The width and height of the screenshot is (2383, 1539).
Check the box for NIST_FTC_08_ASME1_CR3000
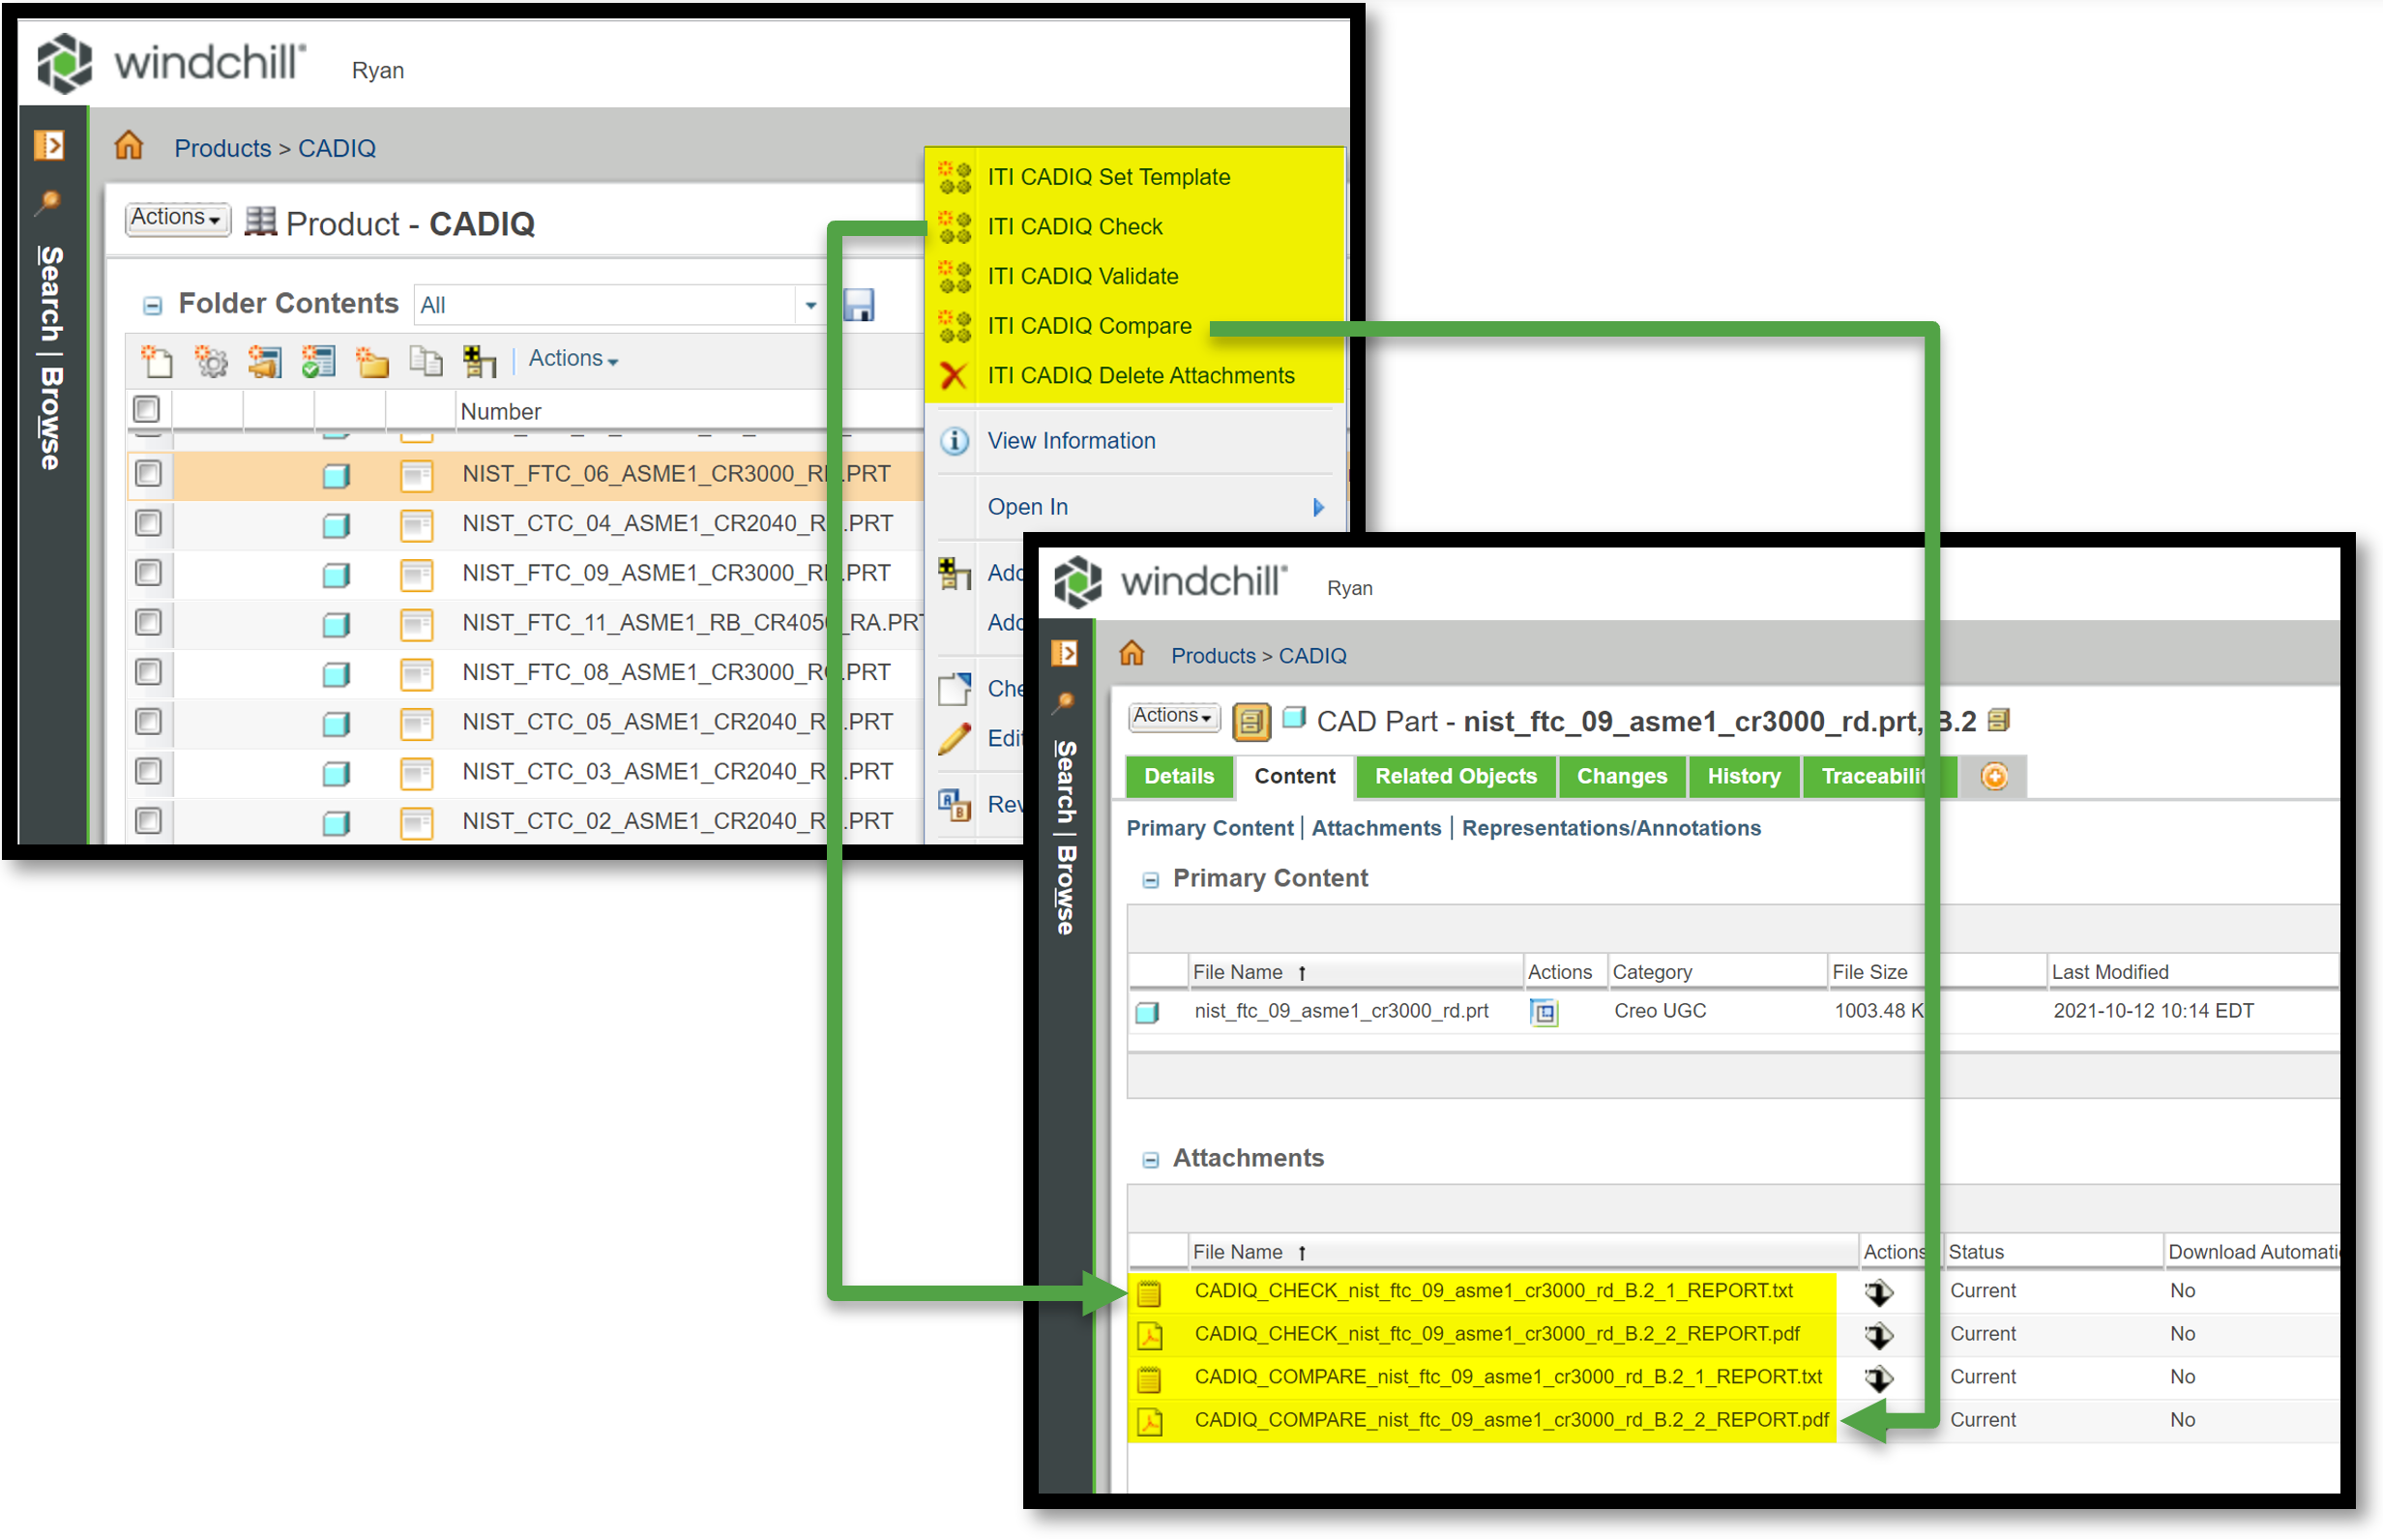pos(148,671)
